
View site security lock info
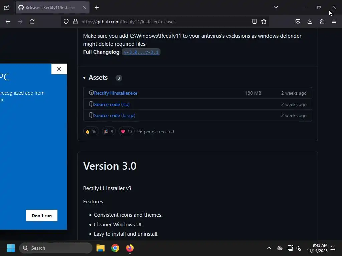75,22
